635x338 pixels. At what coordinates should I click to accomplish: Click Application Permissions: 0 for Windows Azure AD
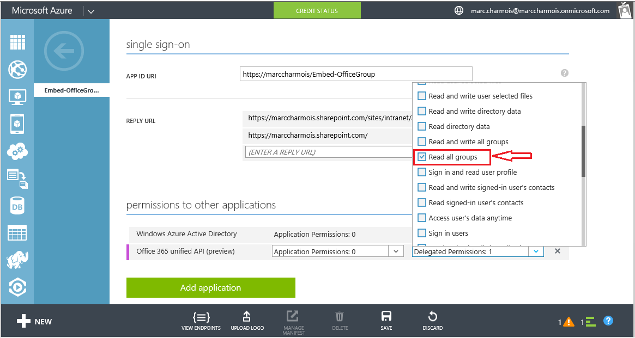[315, 235]
